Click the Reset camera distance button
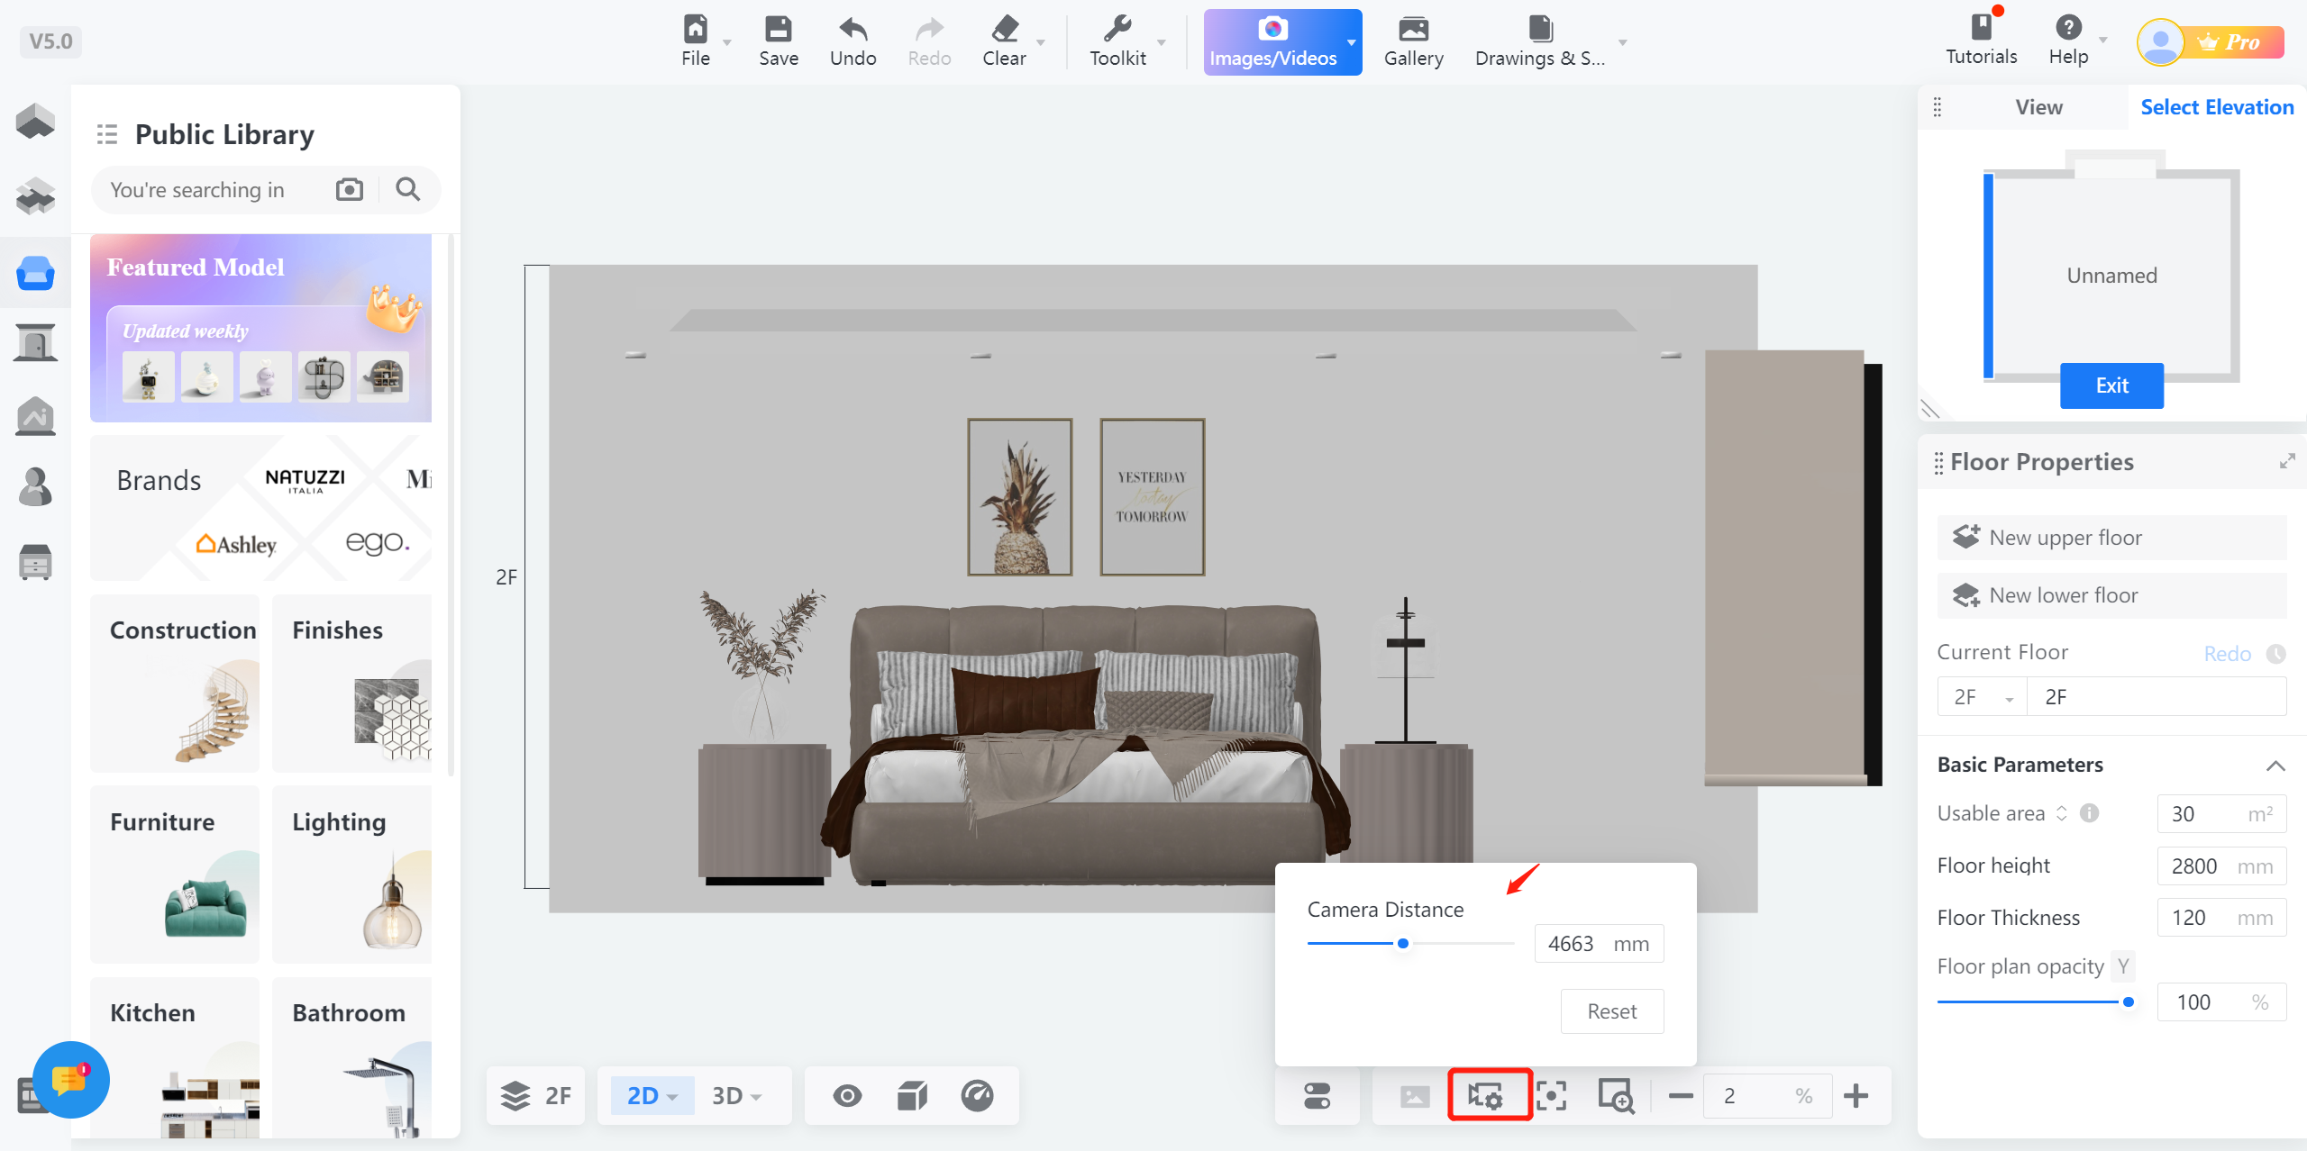The image size is (2307, 1151). click(1611, 1011)
